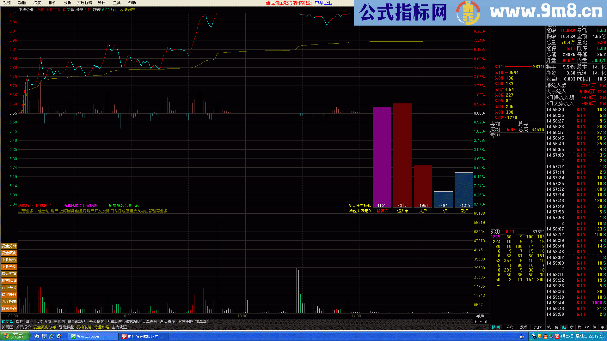Click the red K tray icon

point(557,336)
